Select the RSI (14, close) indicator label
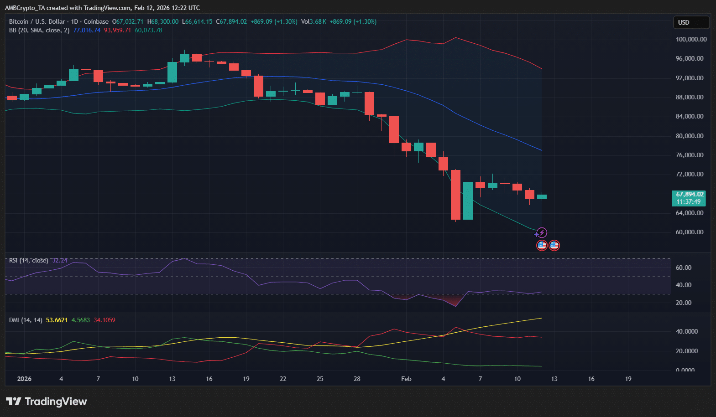This screenshot has width=716, height=417. [28, 260]
